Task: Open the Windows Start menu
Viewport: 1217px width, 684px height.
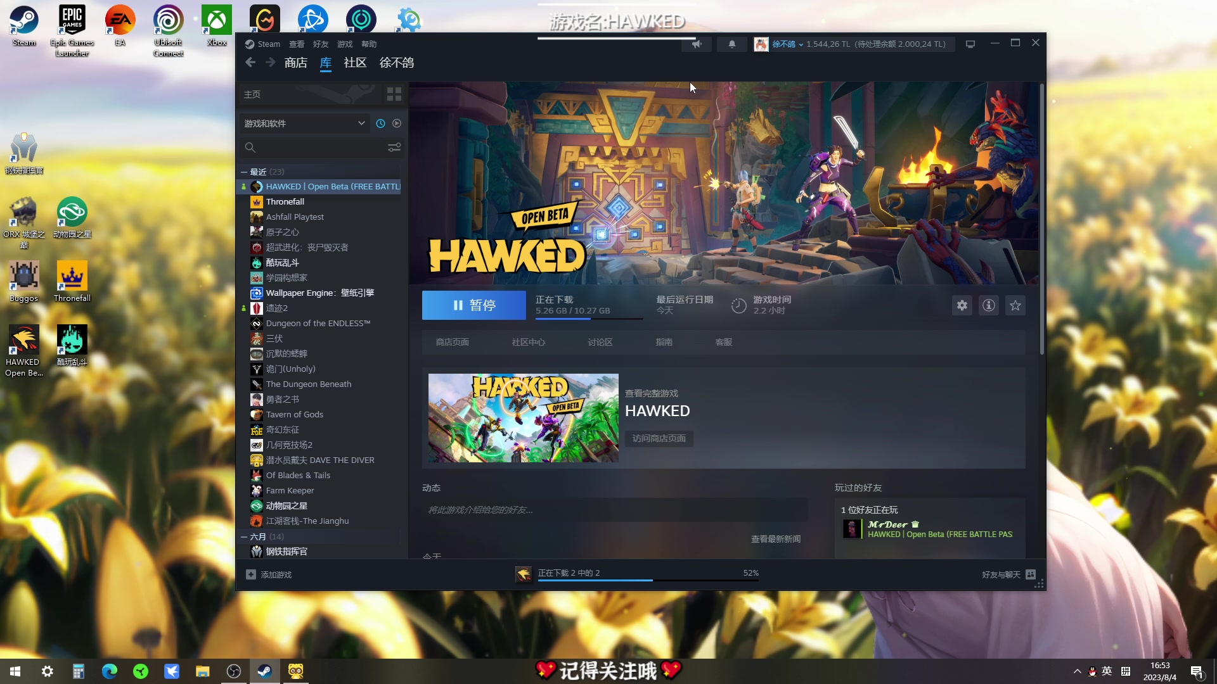Action: (16, 671)
